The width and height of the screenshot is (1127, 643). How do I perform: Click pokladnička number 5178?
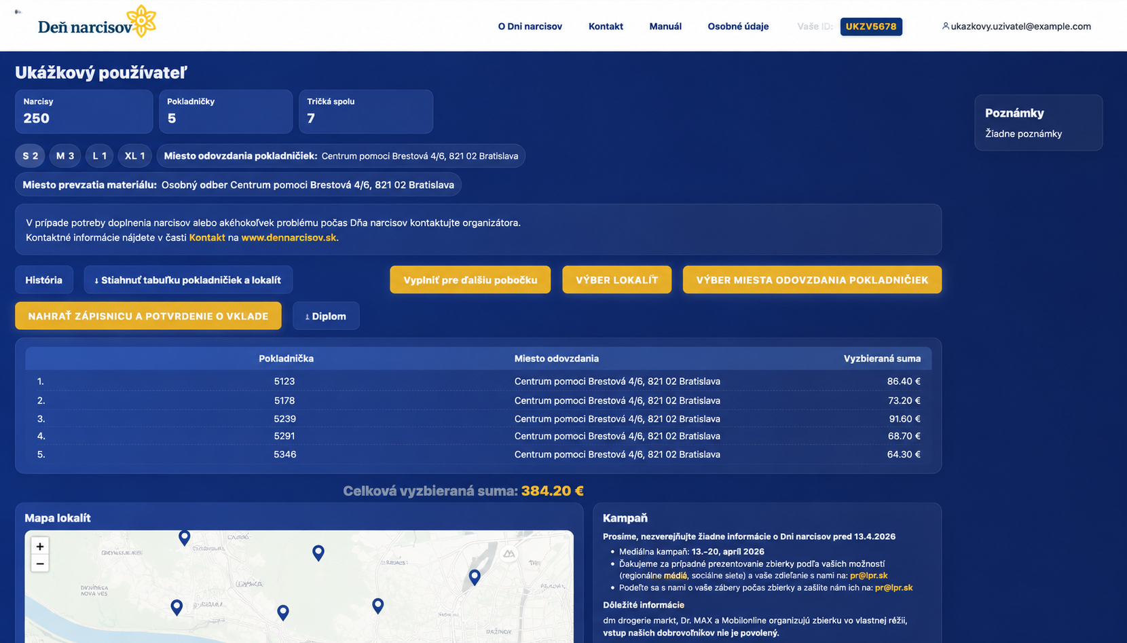coord(284,401)
